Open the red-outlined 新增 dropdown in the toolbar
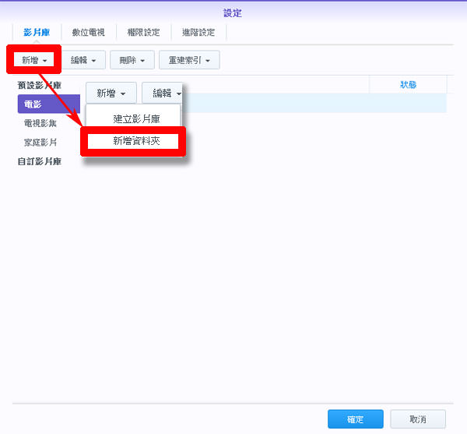The width and height of the screenshot is (467, 434). pos(33,60)
